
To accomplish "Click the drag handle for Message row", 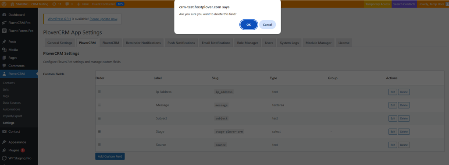I will click(100, 105).
